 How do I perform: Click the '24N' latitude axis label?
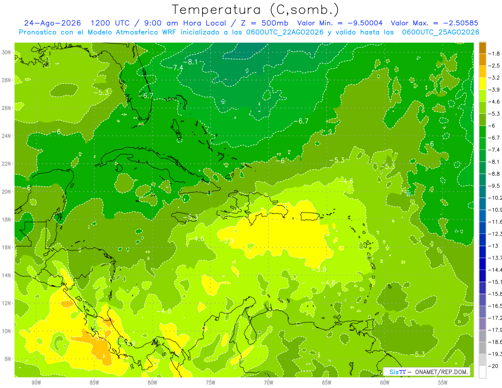[x=7, y=136]
